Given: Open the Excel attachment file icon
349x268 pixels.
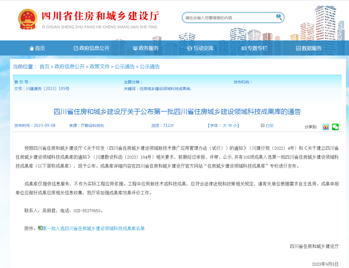Looking at the screenshot, I should 39,228.
